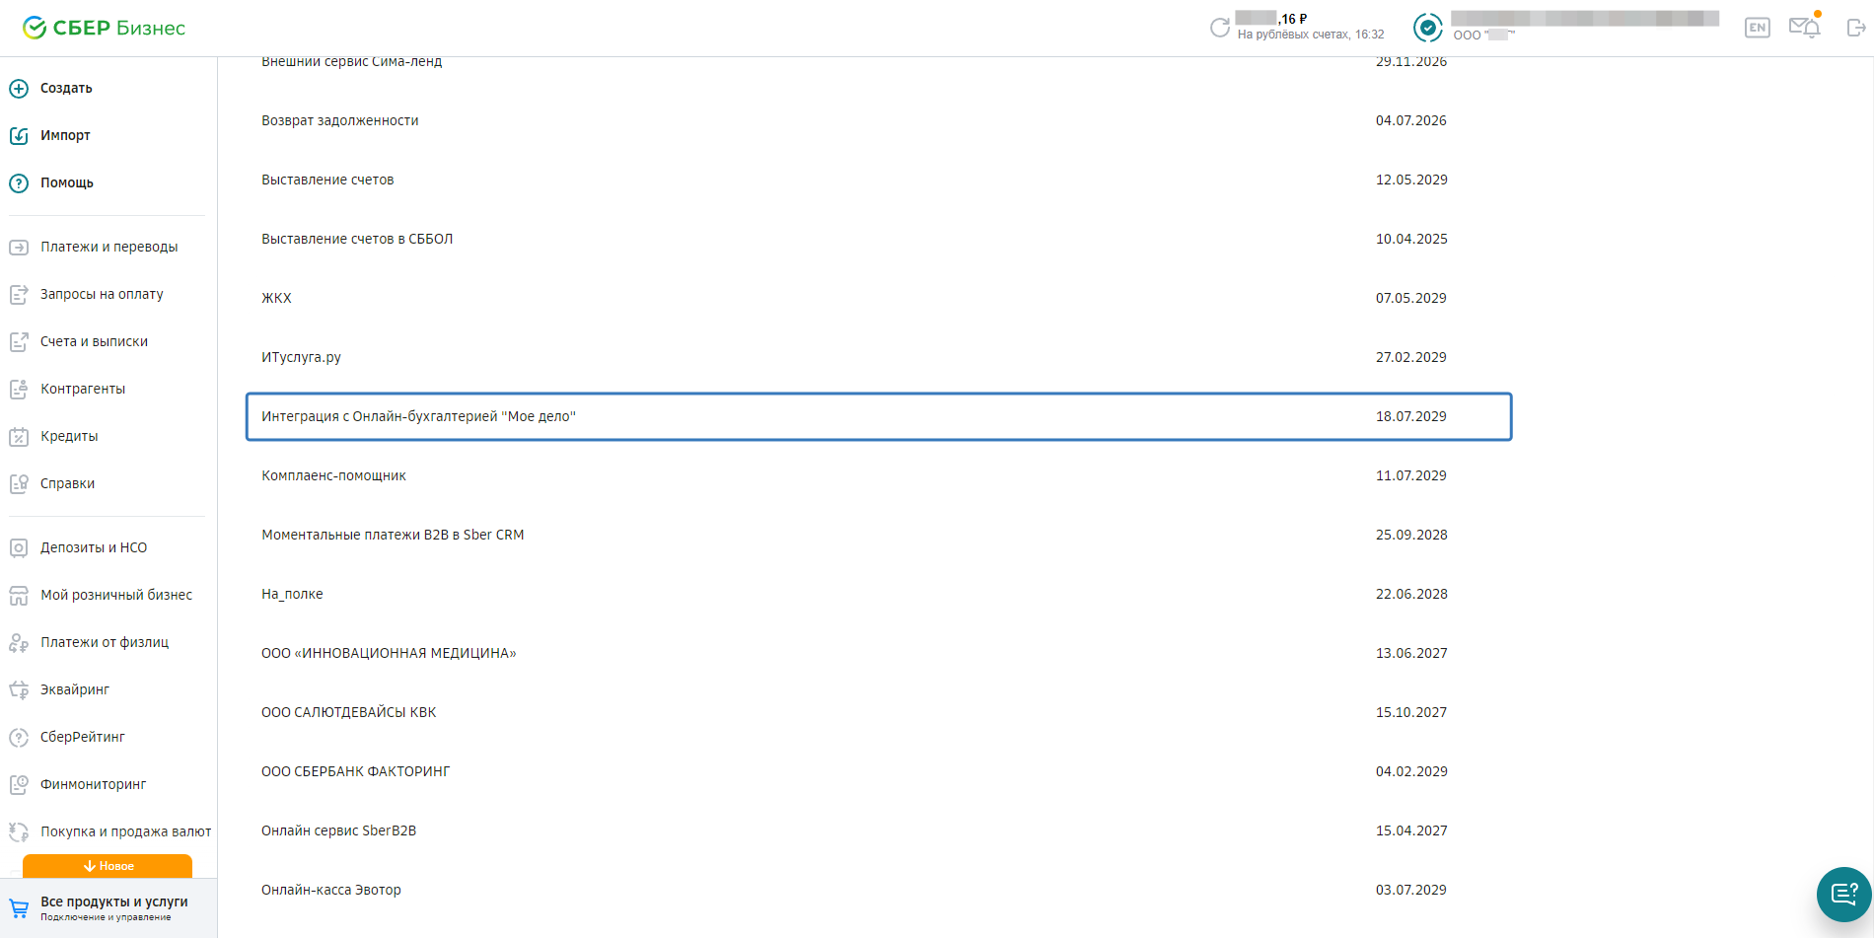The image size is (1874, 938).
Task: Click the date 03.07.2029
Action: tap(1411, 890)
